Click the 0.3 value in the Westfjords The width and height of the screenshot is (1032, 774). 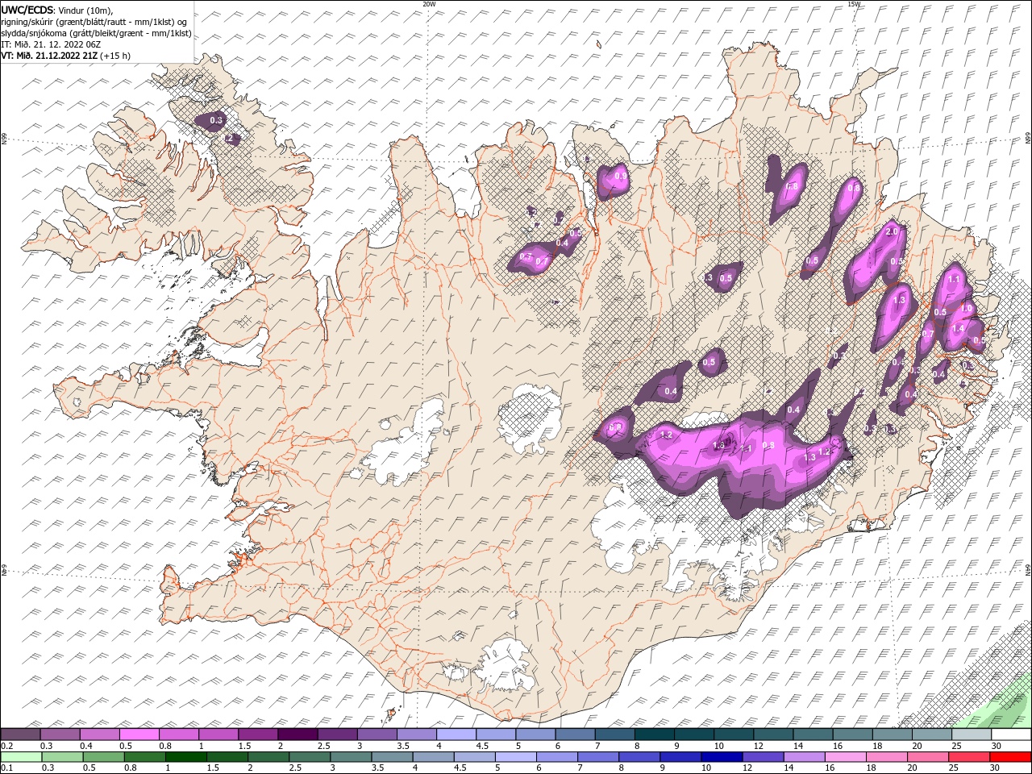click(215, 121)
